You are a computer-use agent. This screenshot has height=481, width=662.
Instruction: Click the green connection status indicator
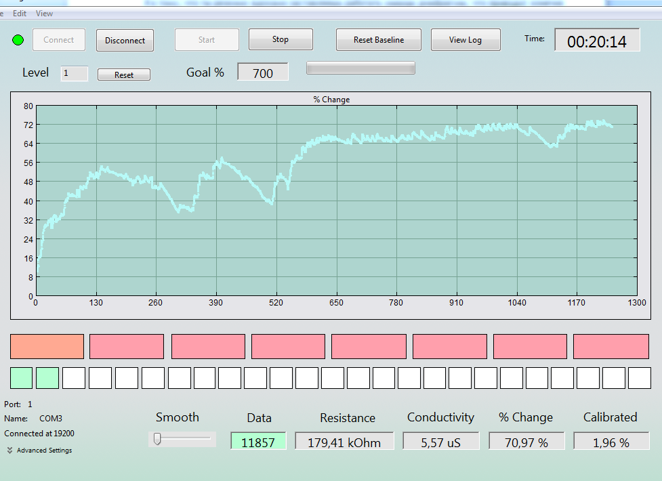point(18,40)
